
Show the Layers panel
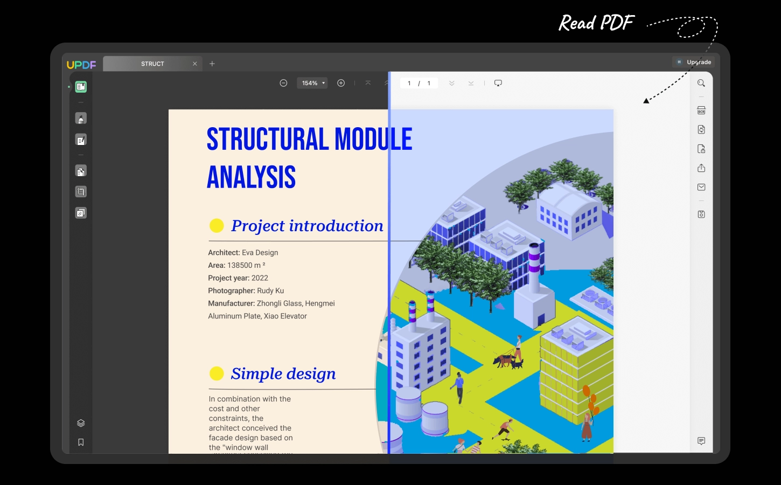(x=81, y=423)
